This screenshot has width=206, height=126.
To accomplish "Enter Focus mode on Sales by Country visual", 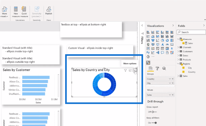I will tap(130, 70).
